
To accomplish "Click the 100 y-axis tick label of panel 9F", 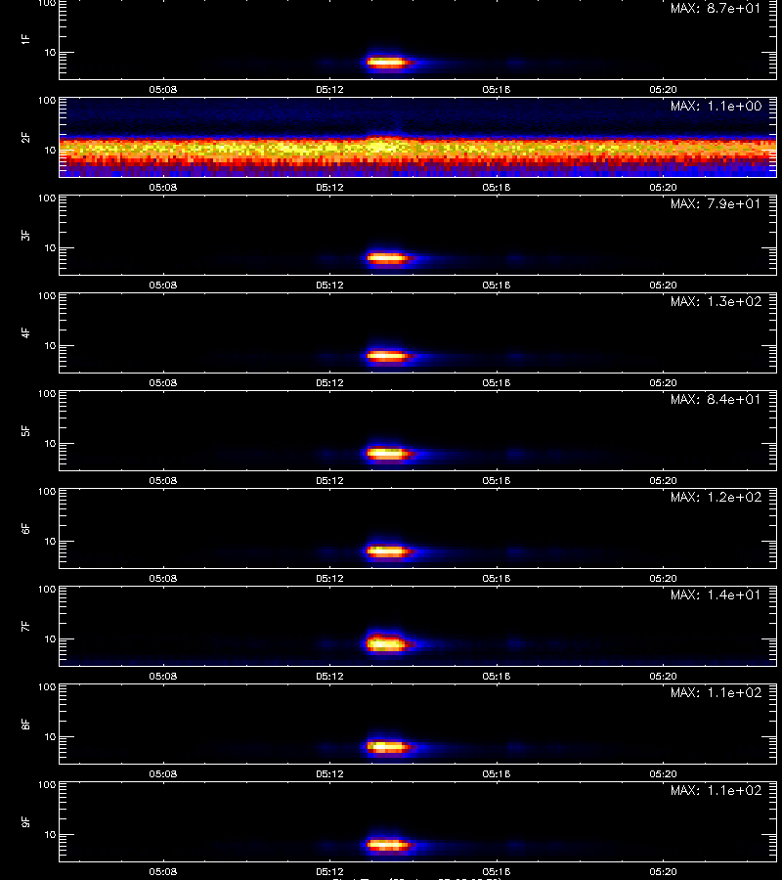I will [47, 785].
